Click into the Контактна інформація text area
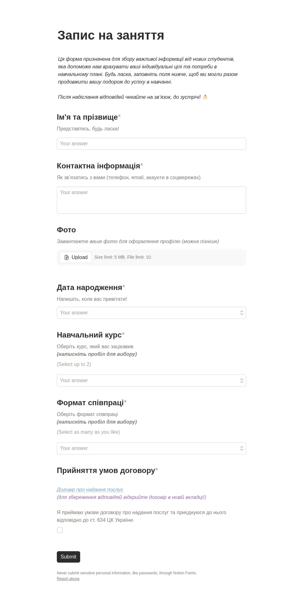Image resolution: width=303 pixels, height=612 pixels. click(x=151, y=200)
